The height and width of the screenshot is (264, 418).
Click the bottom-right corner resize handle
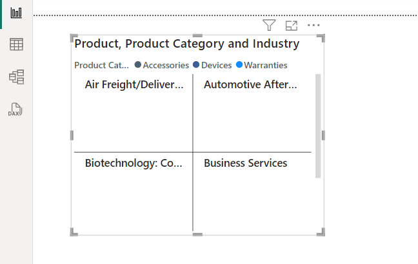pos(321,232)
